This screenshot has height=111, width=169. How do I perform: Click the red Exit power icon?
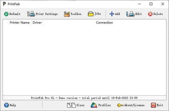153,105
